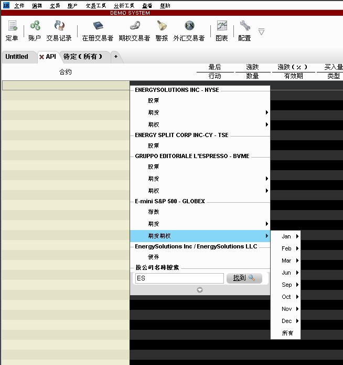The image size is (343, 365).
Task: Choose Mar in month submenu
Action: 285,260
